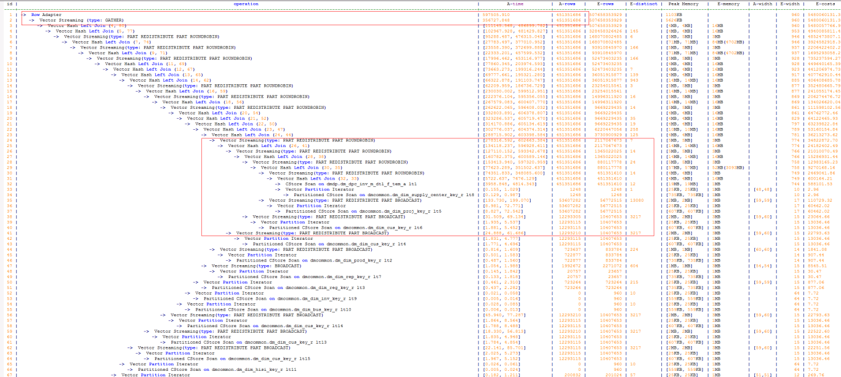Viewport: 841px width, 377px height.
Task: Click the 'E-width' column header
Action: (790, 4)
